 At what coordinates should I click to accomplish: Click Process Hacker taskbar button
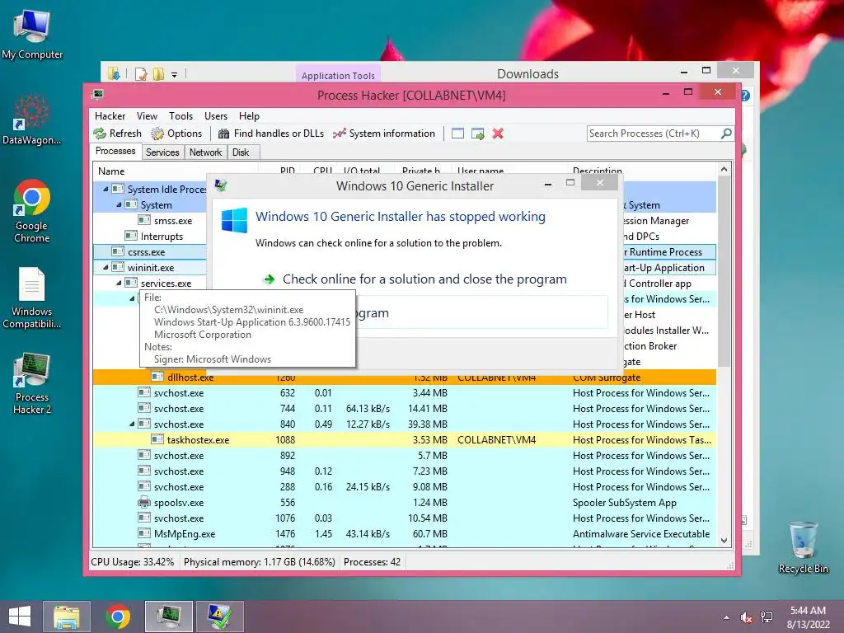click(169, 617)
